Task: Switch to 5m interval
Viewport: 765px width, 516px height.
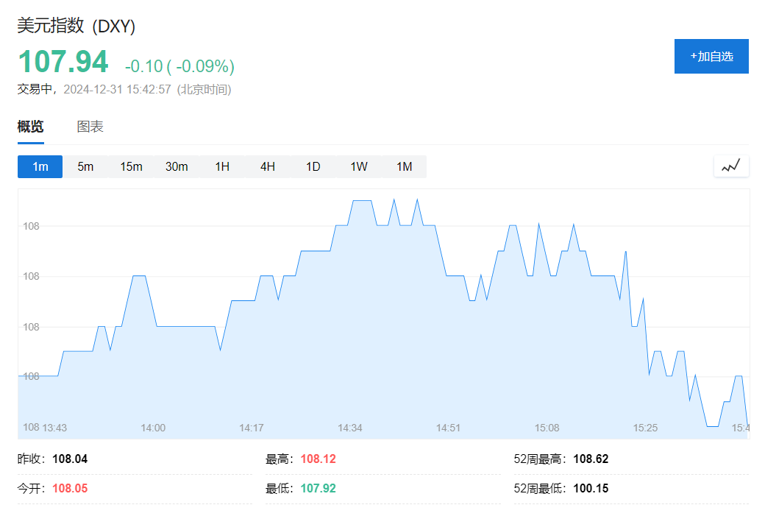Action: pyautogui.click(x=85, y=166)
